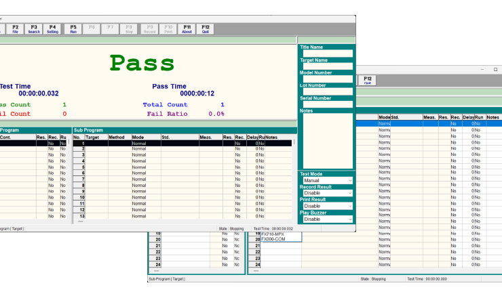Viewport: 502px width, 298px height.
Task: Click the Target column header in Sub Program
Action: pos(92,137)
